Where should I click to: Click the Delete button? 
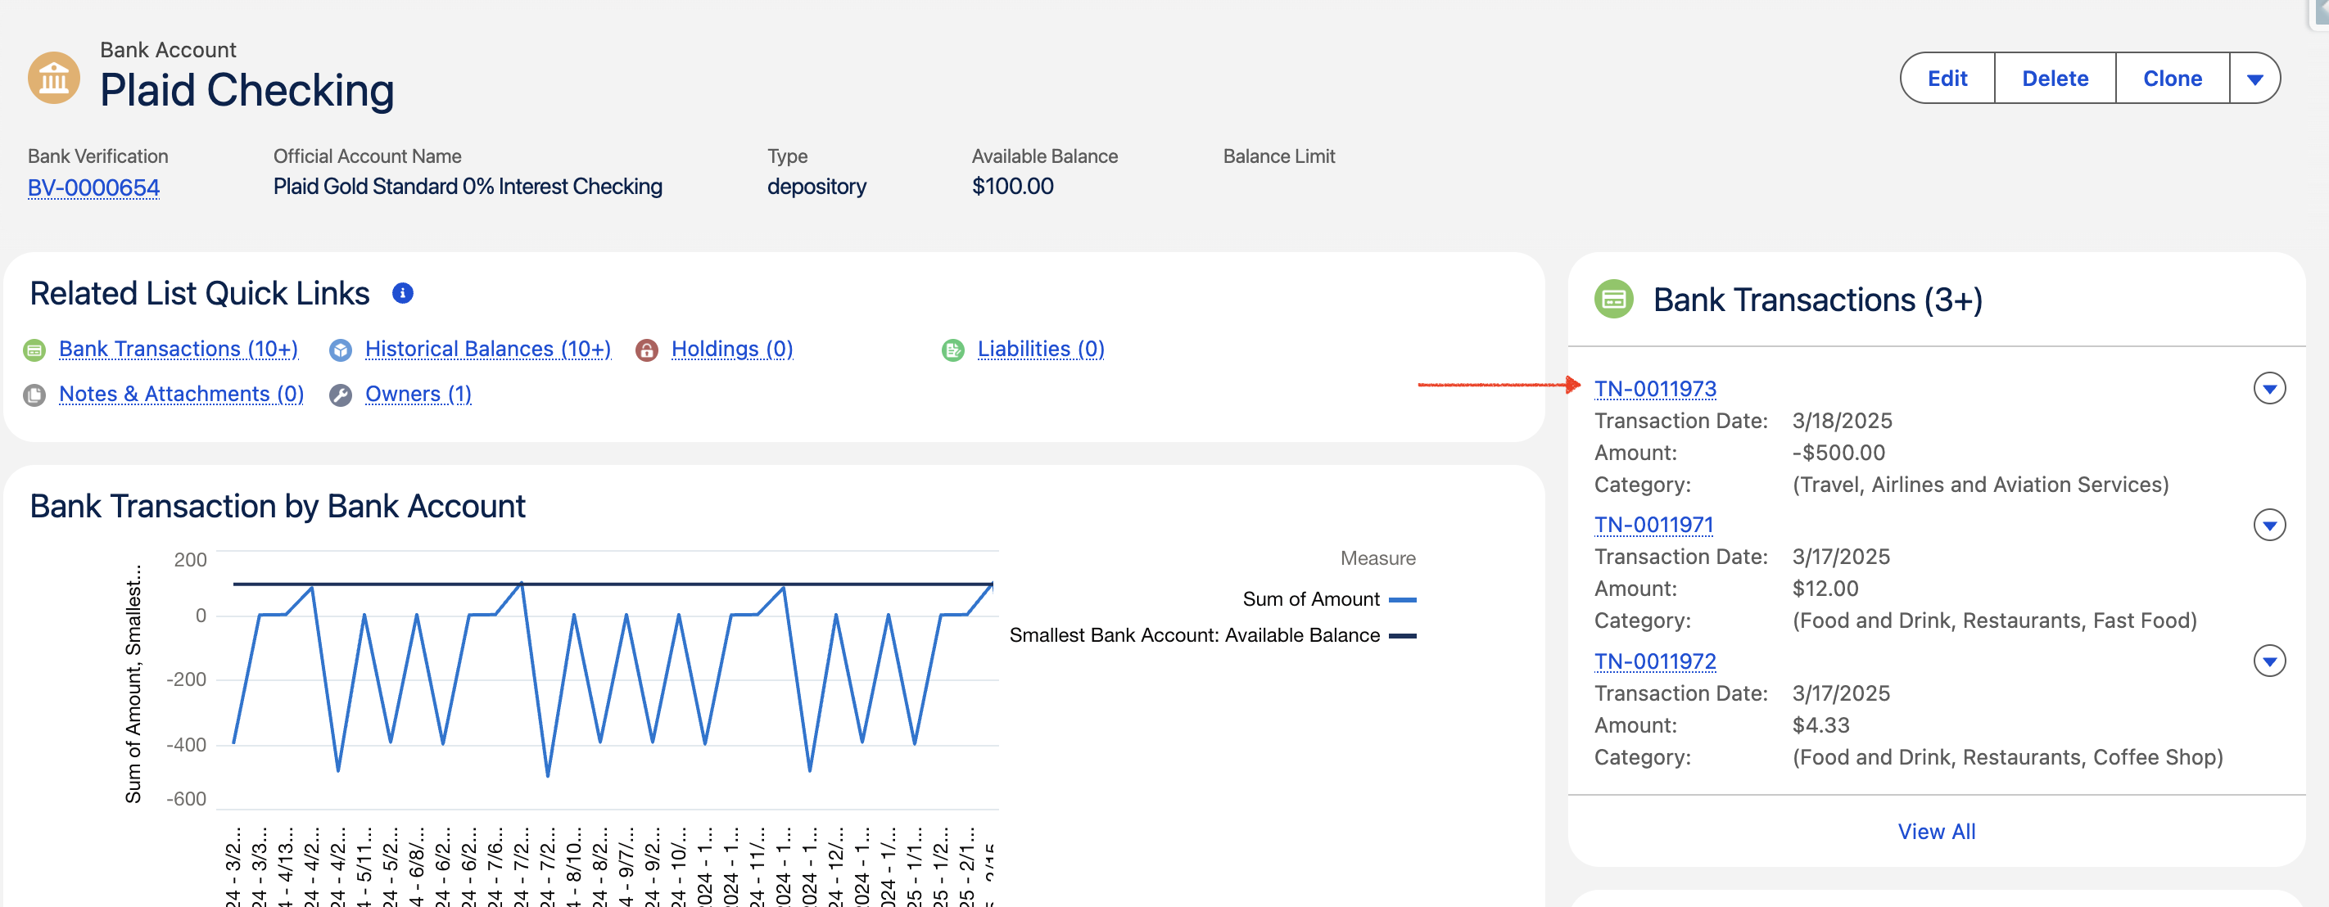tap(2055, 79)
